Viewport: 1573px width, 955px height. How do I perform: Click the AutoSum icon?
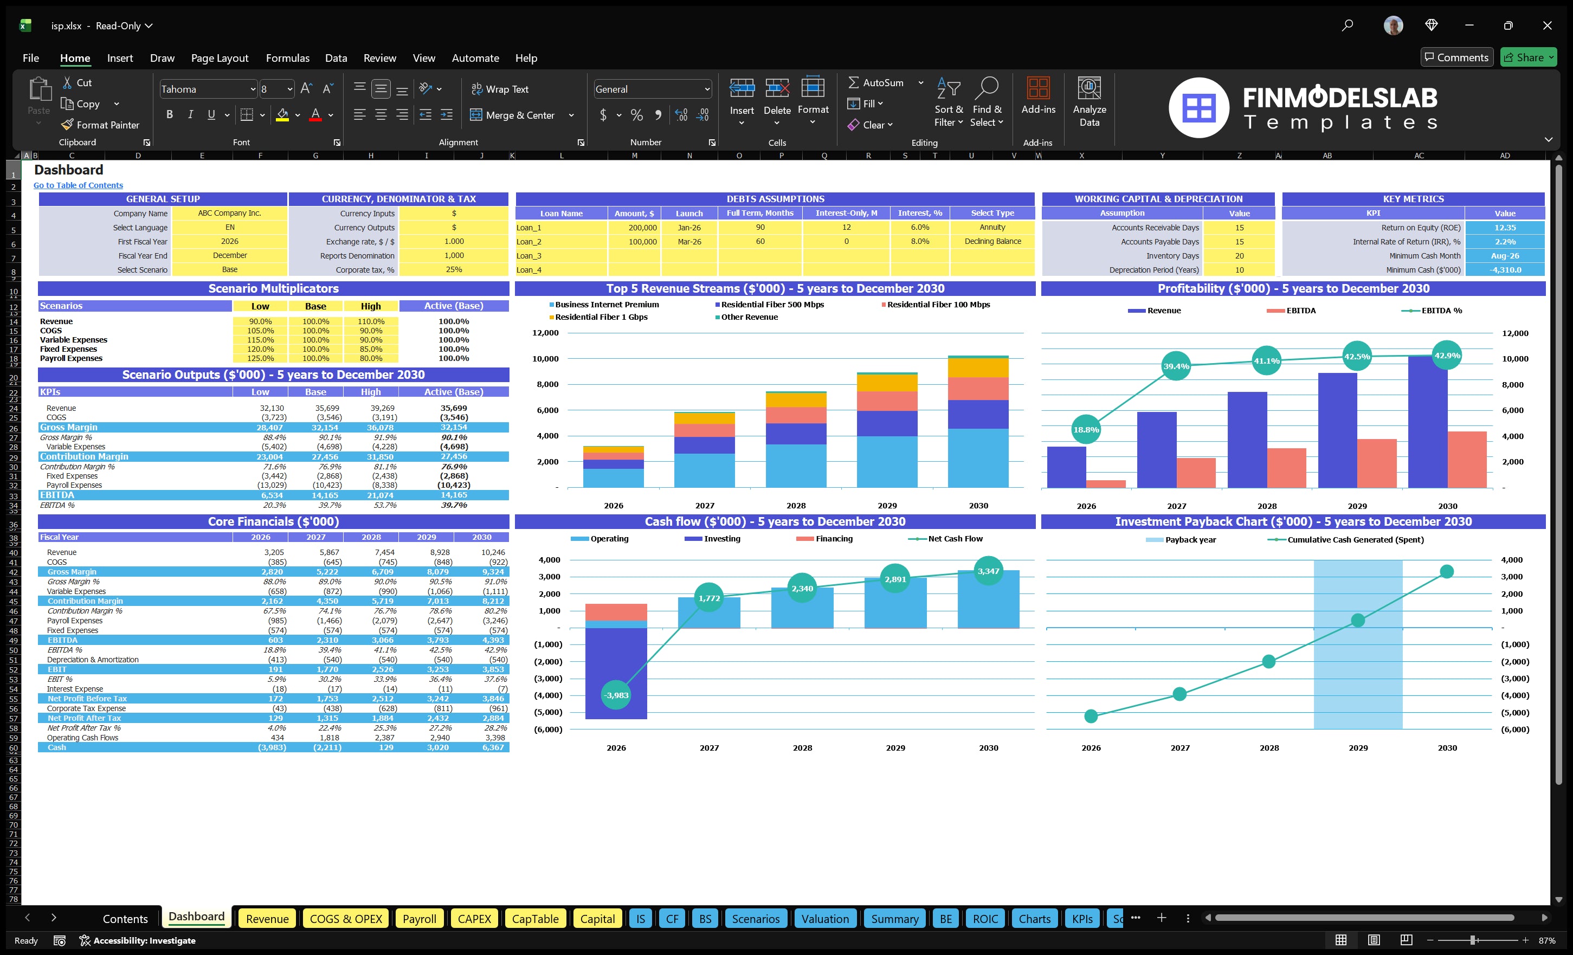854,82
